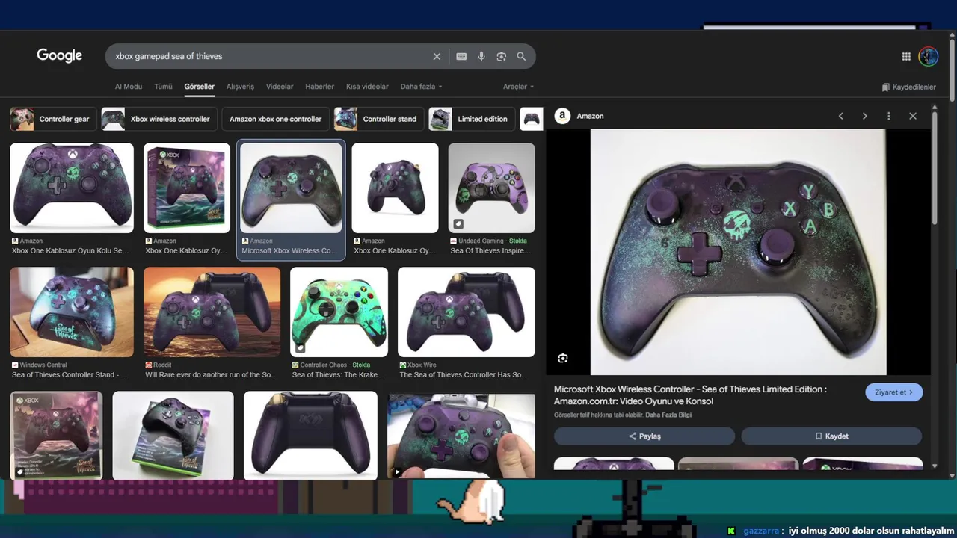Open Google Lens image search icon
This screenshot has height=538, width=957.
point(502,56)
